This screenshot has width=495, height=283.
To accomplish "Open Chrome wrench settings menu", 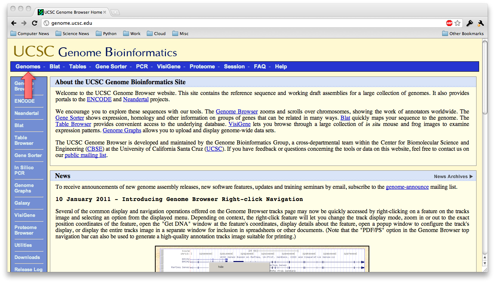I will click(x=481, y=23).
